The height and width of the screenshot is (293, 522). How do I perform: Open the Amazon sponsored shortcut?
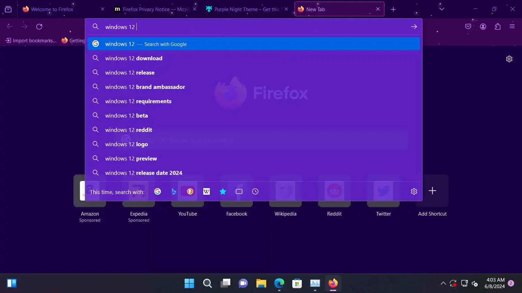click(90, 199)
